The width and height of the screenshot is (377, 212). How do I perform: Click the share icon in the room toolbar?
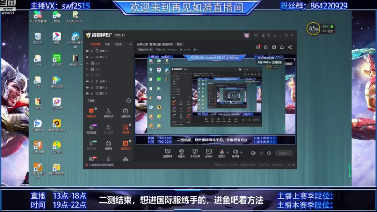point(290,47)
